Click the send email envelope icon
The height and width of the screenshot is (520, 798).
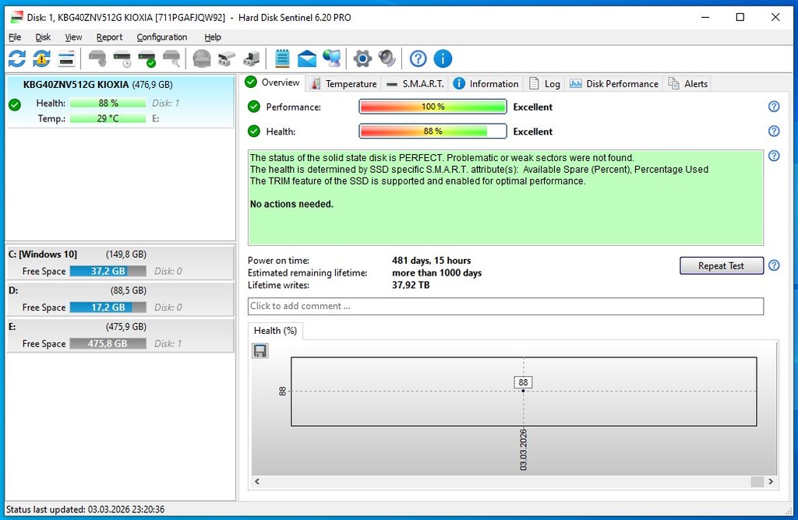307,58
